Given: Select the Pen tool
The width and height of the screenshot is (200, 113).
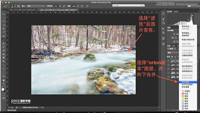Looking at the screenshot, I should [3, 65].
